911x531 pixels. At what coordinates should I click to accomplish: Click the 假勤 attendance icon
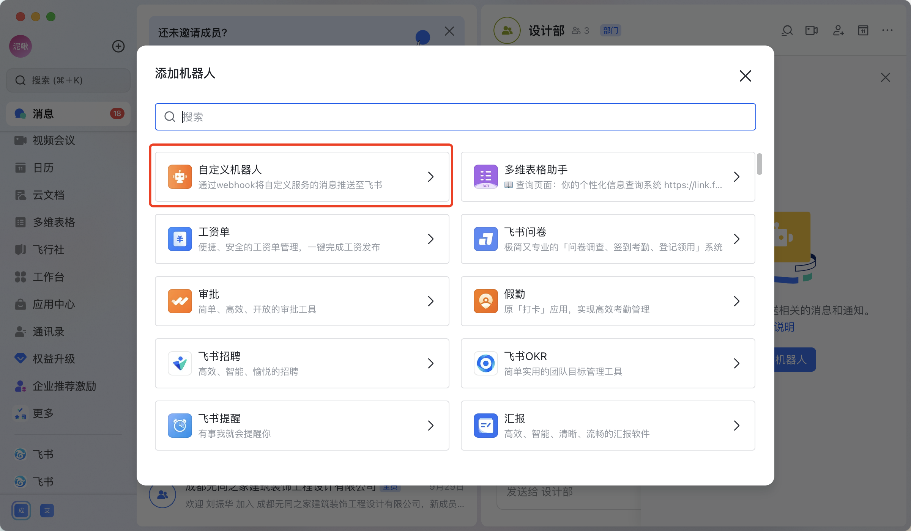click(x=485, y=301)
